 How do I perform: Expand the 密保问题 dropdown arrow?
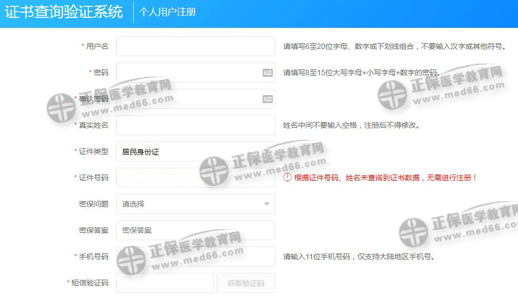[266, 204]
